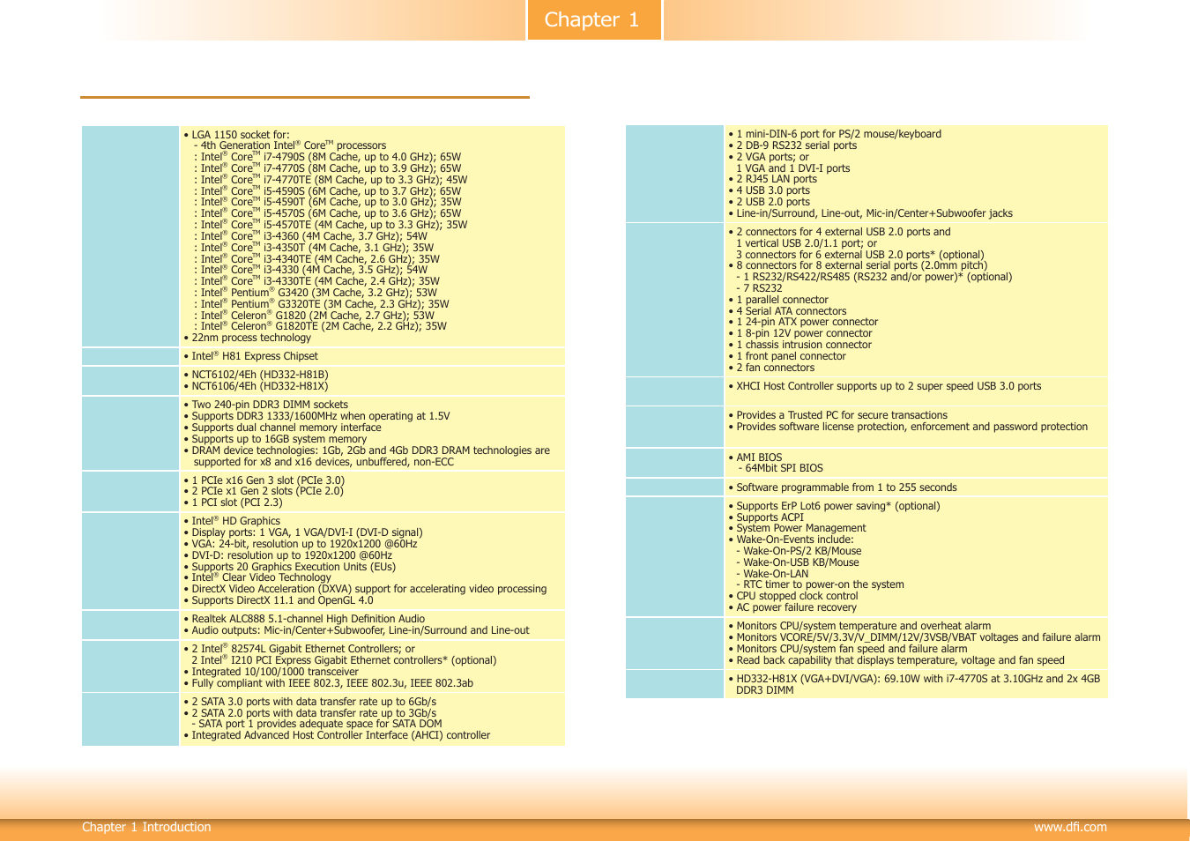Select '2 Intel 82574L Gigabit Ethernet Controllers' line
The image size is (1190, 841).
(x=299, y=649)
